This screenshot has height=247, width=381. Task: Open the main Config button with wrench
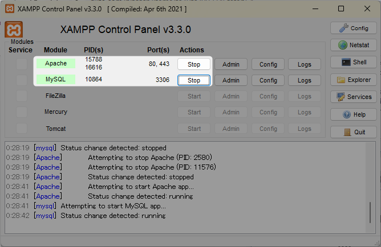[354, 28]
